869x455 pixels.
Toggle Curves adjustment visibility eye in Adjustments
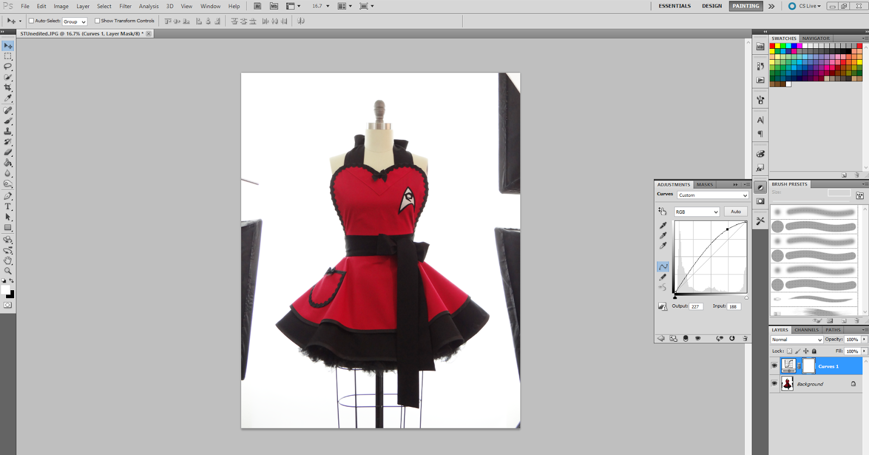point(698,338)
